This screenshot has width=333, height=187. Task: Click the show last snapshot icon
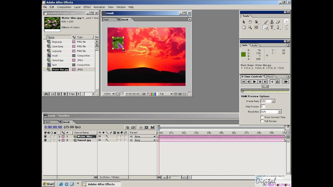[148, 94]
